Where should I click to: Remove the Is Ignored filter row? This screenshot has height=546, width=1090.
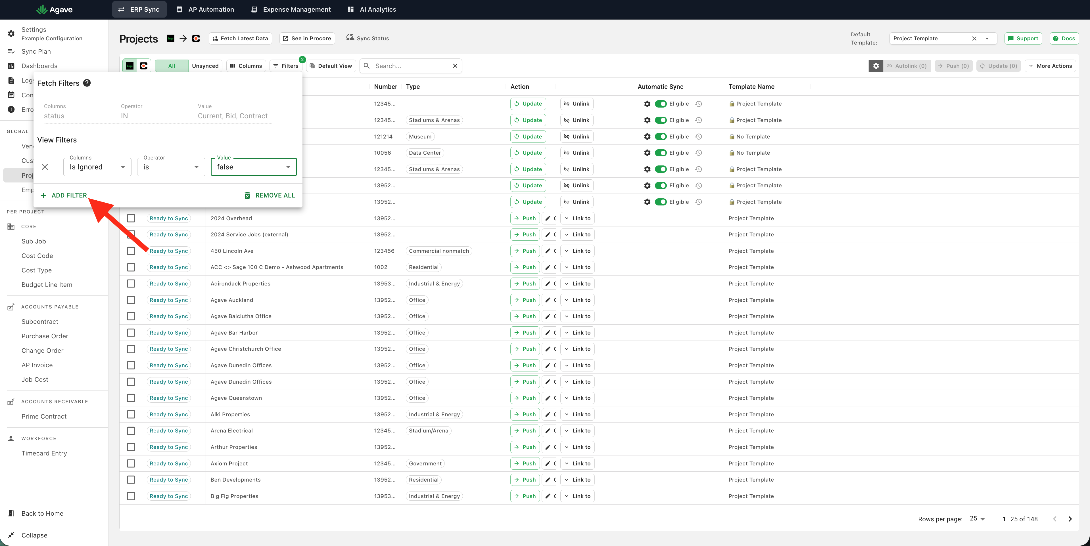[45, 167]
